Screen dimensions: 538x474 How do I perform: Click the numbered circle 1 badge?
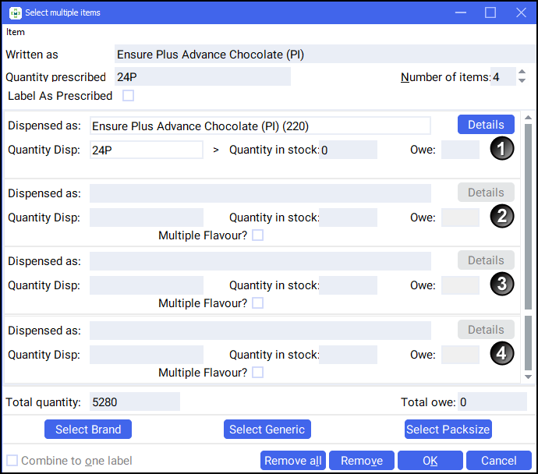click(x=502, y=148)
